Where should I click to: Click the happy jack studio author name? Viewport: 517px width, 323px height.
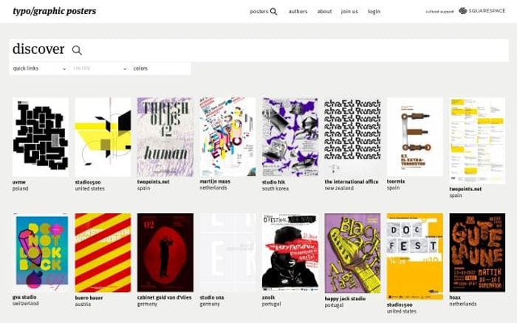pyautogui.click(x=345, y=299)
